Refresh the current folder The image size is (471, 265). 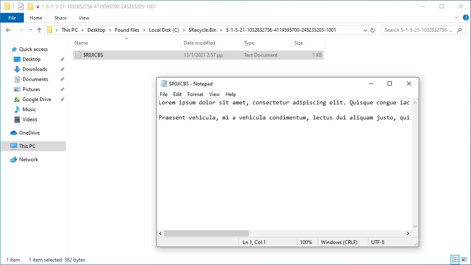coord(373,30)
